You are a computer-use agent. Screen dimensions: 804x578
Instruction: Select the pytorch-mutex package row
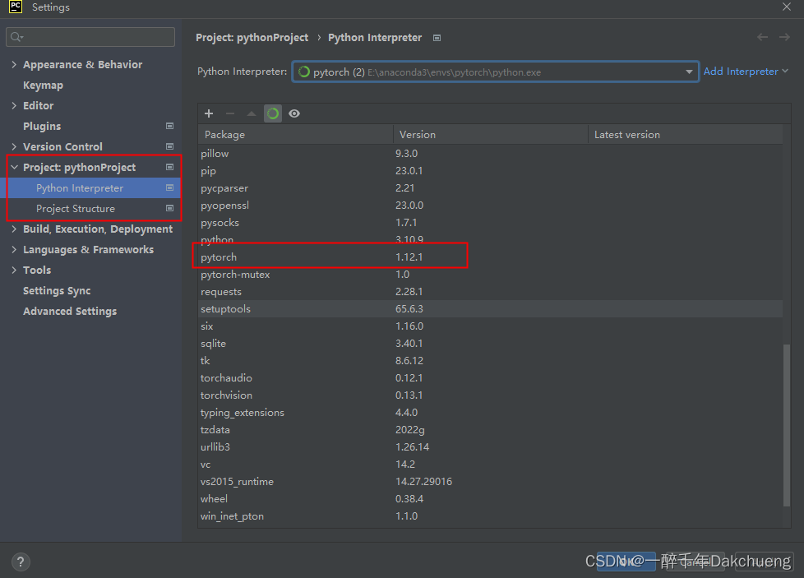pos(490,275)
